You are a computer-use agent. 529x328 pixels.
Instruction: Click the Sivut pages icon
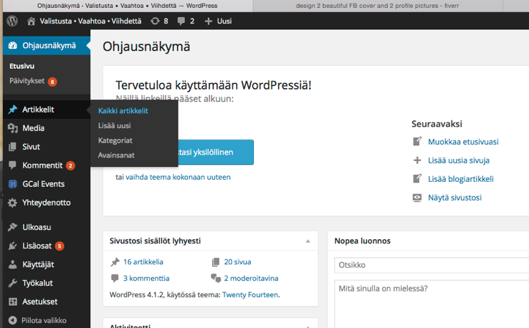tap(12, 147)
